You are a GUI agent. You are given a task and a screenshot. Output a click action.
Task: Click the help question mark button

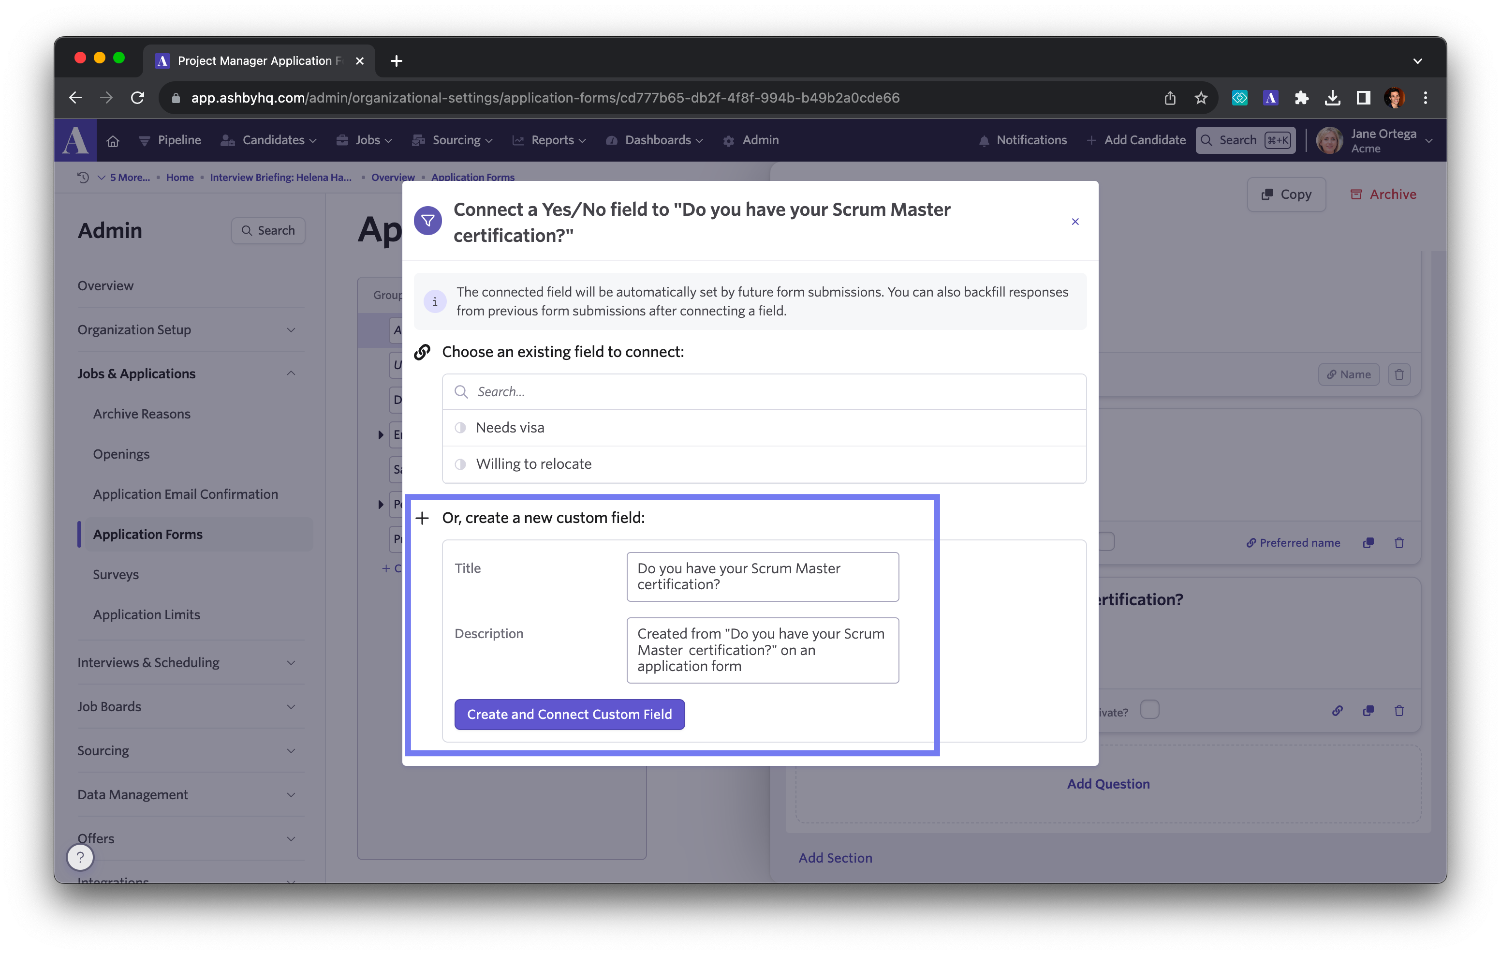coord(80,857)
